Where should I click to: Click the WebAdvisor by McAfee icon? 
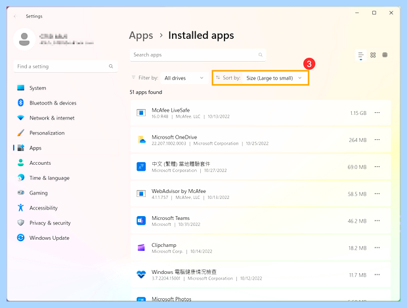click(x=141, y=194)
